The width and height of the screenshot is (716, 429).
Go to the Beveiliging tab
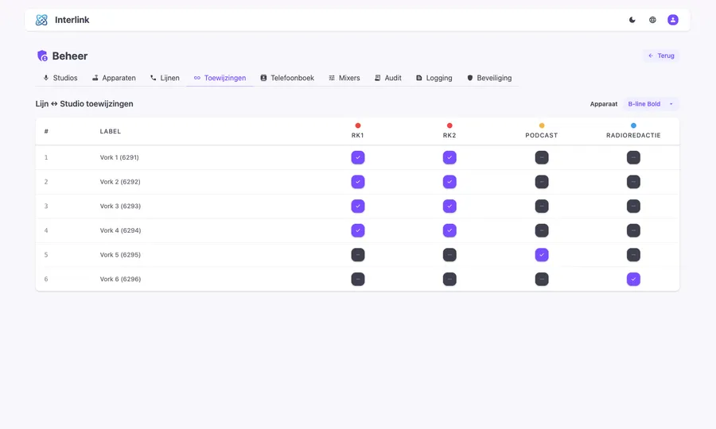(x=489, y=78)
